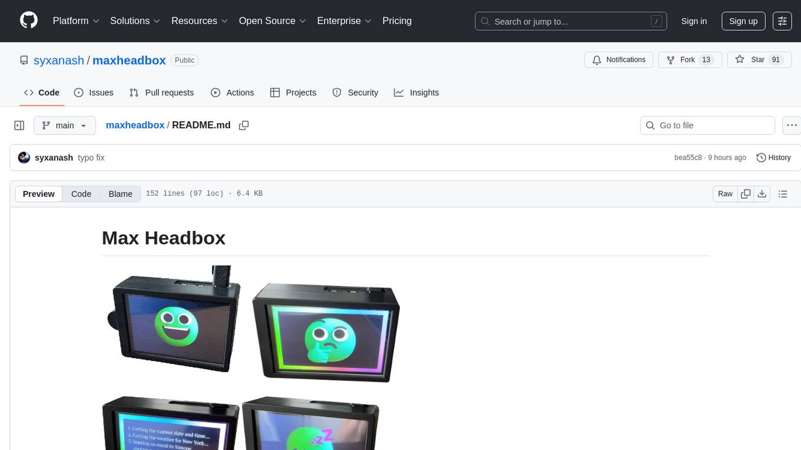Star the maxheadbox repository
Image resolution: width=801 pixels, height=450 pixels.
750,59
